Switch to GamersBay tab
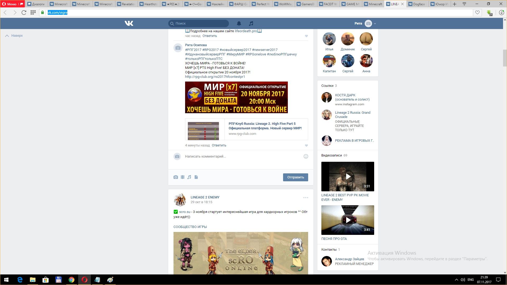The image size is (507, 285). (306, 4)
